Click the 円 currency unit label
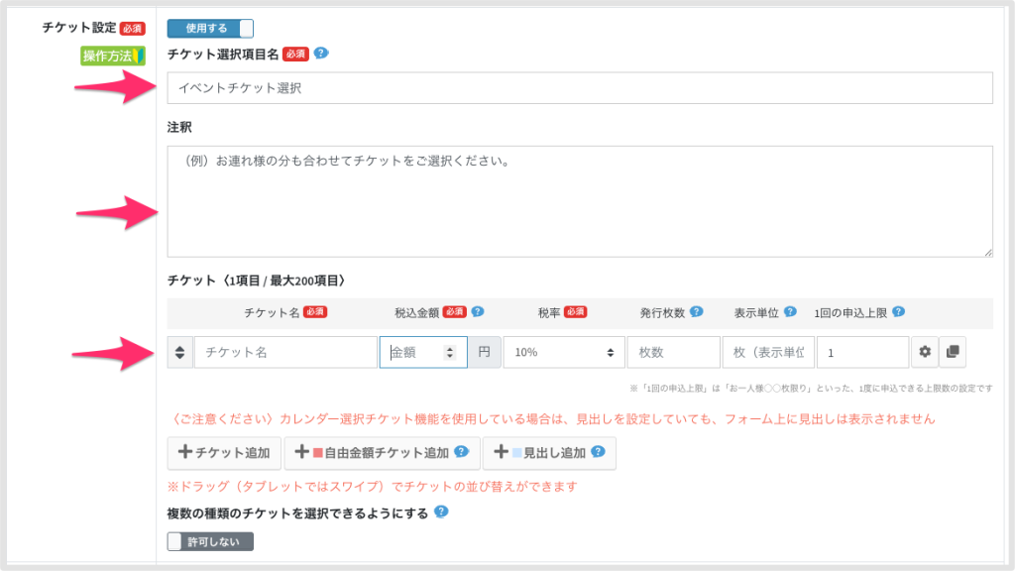This screenshot has width=1015, height=571. pyautogui.click(x=484, y=352)
